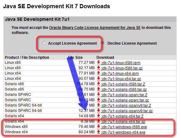Click the Java SE Development Kit 7 Downloads title
Viewport: 181px width, 138px height.
pyautogui.click(x=56, y=6)
